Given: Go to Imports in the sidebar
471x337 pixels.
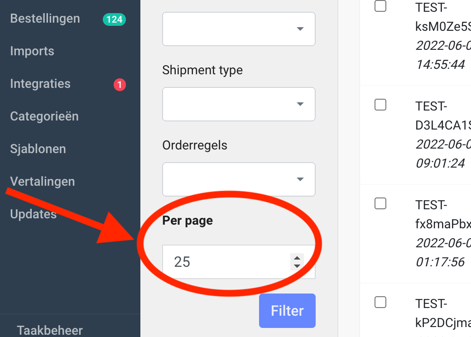Looking at the screenshot, I should pyautogui.click(x=32, y=51).
